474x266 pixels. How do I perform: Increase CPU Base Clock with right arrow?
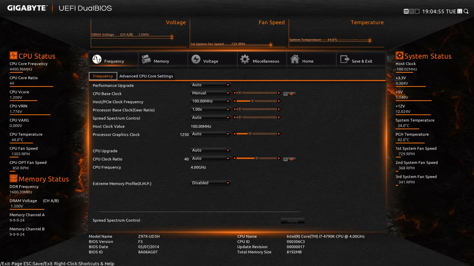point(279,93)
